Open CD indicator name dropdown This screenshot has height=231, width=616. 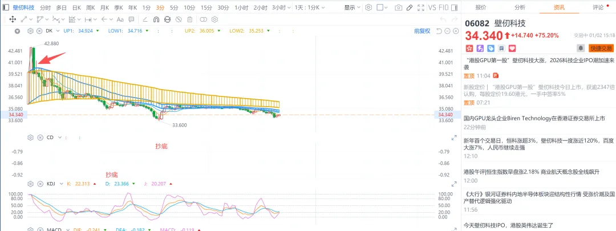pyautogui.click(x=59, y=137)
